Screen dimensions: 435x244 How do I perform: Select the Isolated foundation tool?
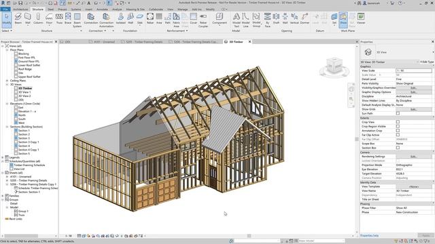coord(121,18)
